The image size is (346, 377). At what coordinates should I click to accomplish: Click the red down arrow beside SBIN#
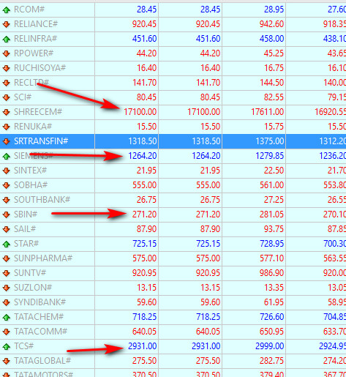click(x=7, y=214)
